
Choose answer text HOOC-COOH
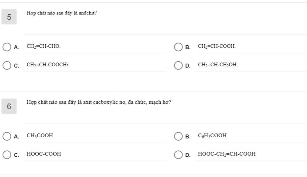44,154
